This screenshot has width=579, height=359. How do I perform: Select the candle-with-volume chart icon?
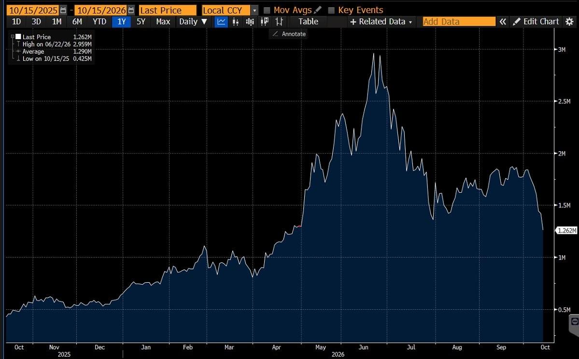250,21
